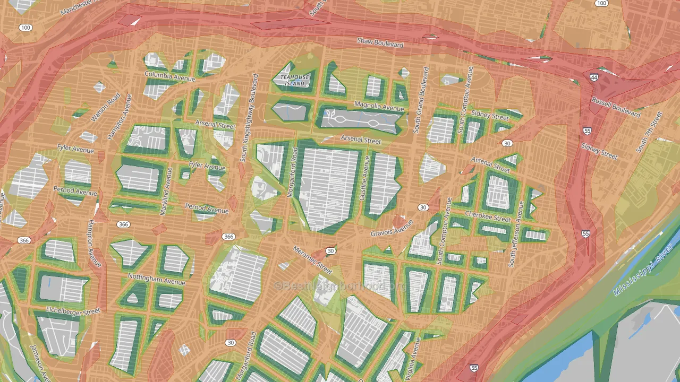Click the route 366 shield beside Macklind Avenue
The height and width of the screenshot is (382, 680).
point(124,224)
